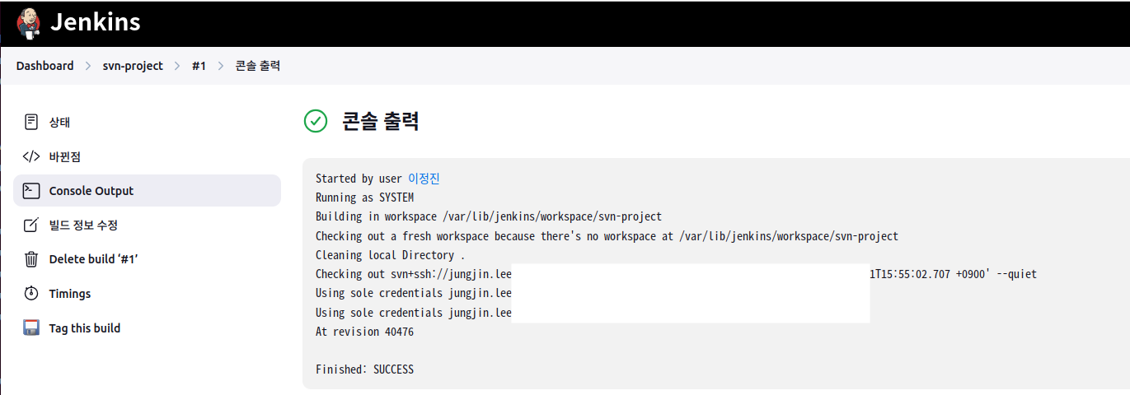Image resolution: width=1130 pixels, height=395 pixels.
Task: Click the Console Output terminal icon
Action: click(31, 191)
